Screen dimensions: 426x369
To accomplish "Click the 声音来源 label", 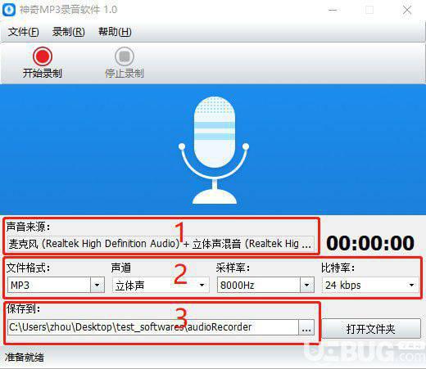I will tap(28, 227).
